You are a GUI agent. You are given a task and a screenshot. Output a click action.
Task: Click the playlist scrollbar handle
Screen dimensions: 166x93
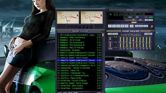click(x=103, y=35)
